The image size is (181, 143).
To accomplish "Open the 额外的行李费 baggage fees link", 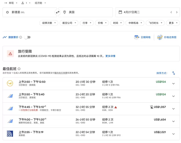I will click(x=61, y=73).
